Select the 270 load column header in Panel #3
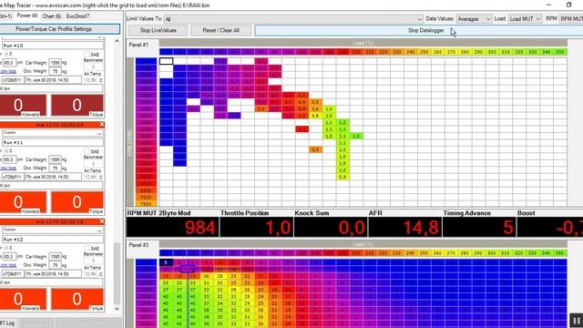Viewport: 583px width, 328px height. click(x=451, y=253)
